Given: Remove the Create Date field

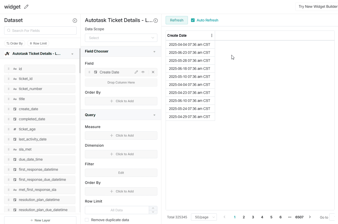Looking at the screenshot, I should click(x=153, y=72).
